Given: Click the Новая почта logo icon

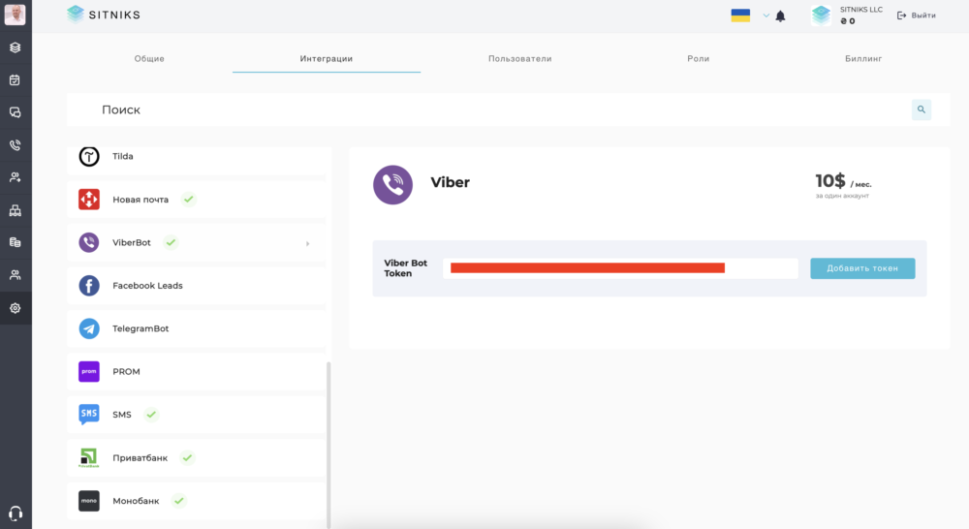Looking at the screenshot, I should tap(89, 199).
